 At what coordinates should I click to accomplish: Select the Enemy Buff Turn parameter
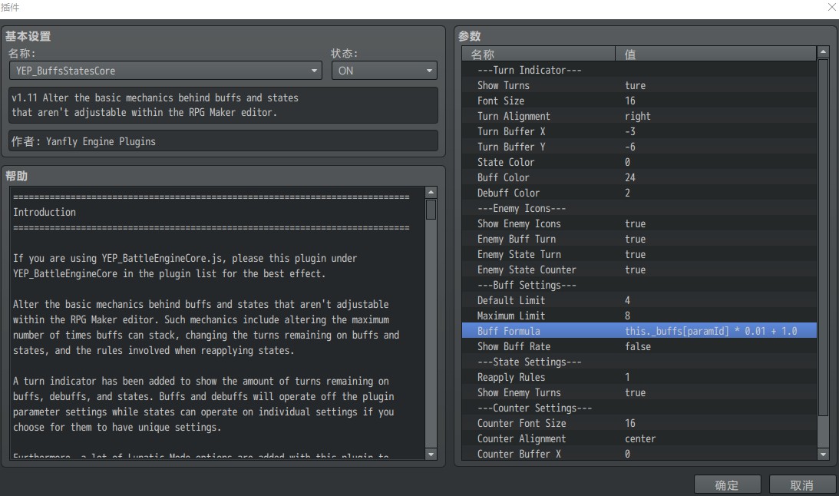[639, 240]
